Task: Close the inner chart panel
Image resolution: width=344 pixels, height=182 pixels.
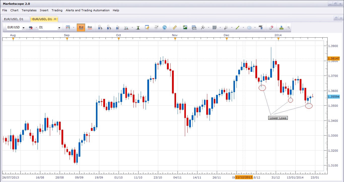Action: tap(340, 18)
